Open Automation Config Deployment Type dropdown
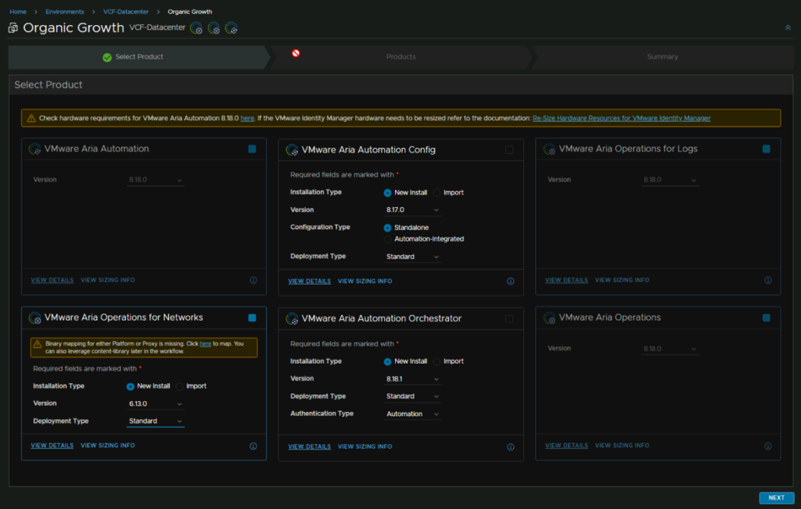The height and width of the screenshot is (509, 801). pos(412,256)
